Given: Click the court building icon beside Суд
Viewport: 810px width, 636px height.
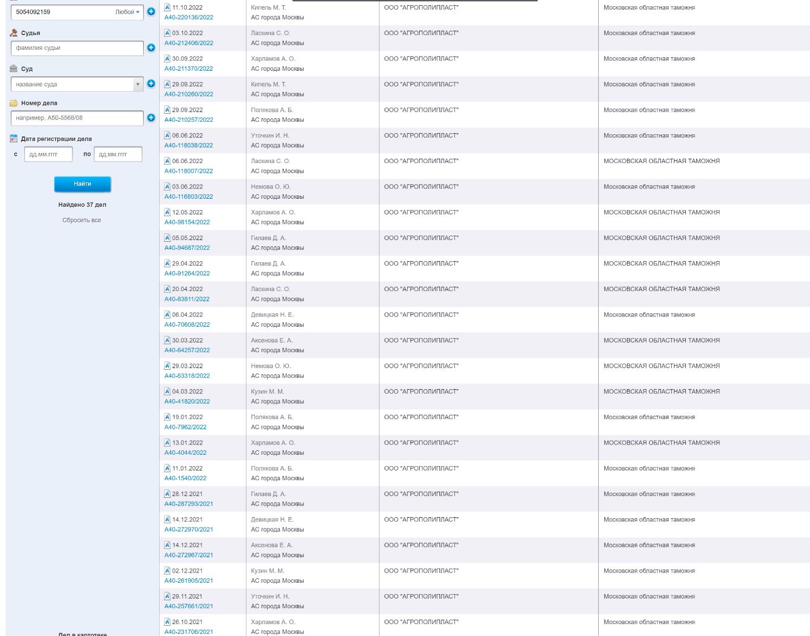Looking at the screenshot, I should tap(14, 69).
